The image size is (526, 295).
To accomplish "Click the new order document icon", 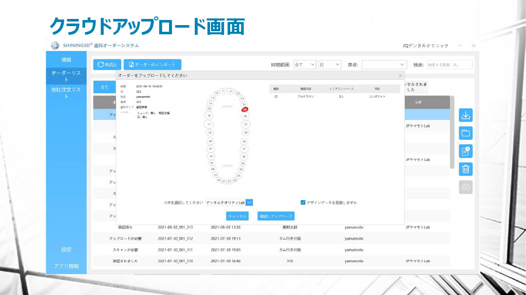I will tap(465, 151).
